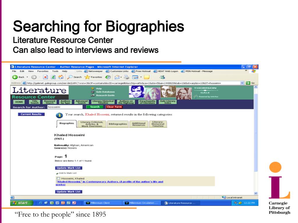Image resolution: width=298 pixels, height=223 pixels.
Task: Click the red Clear Form button
Action: point(114,107)
